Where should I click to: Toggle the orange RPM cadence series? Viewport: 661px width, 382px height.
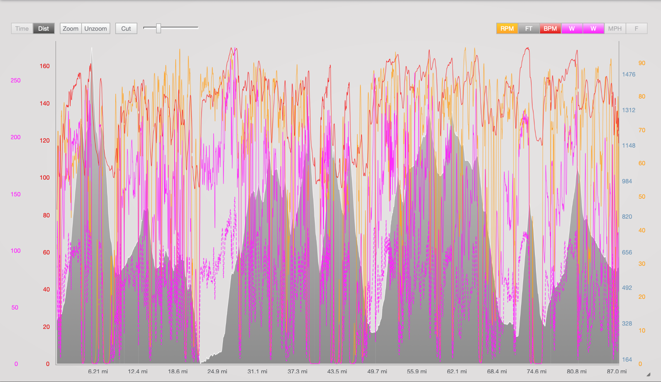click(x=507, y=29)
